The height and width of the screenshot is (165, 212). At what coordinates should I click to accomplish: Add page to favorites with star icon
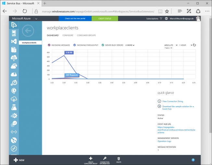(167, 11)
